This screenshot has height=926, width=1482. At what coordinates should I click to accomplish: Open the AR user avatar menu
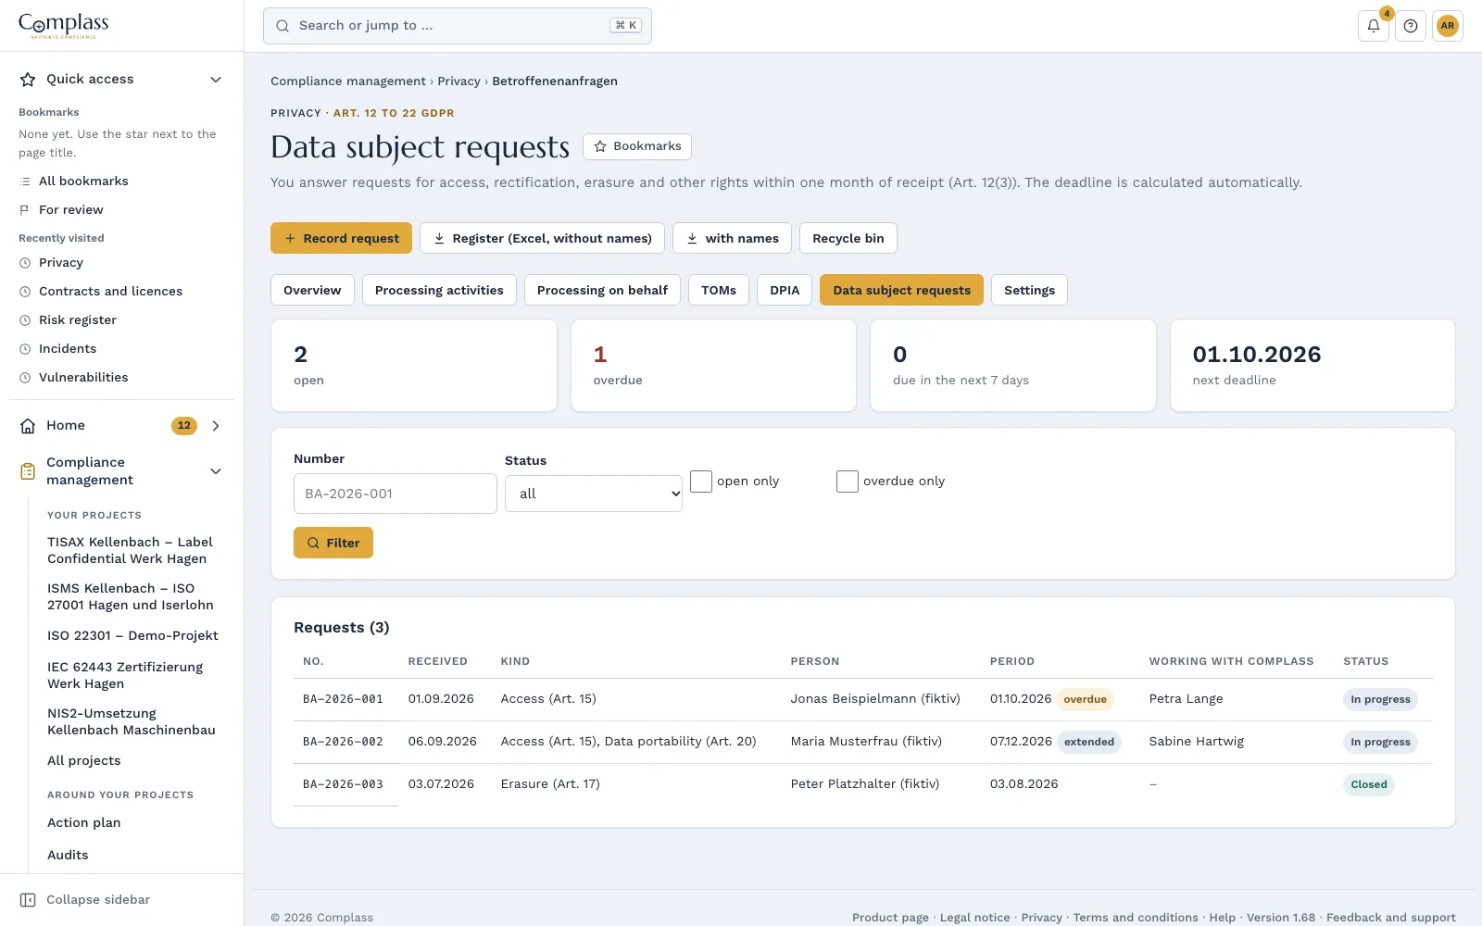pyautogui.click(x=1448, y=26)
